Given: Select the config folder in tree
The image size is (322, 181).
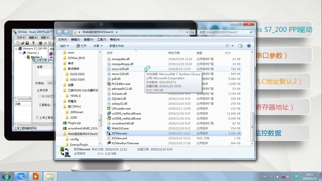Looking at the screenshot, I should 74,139.
